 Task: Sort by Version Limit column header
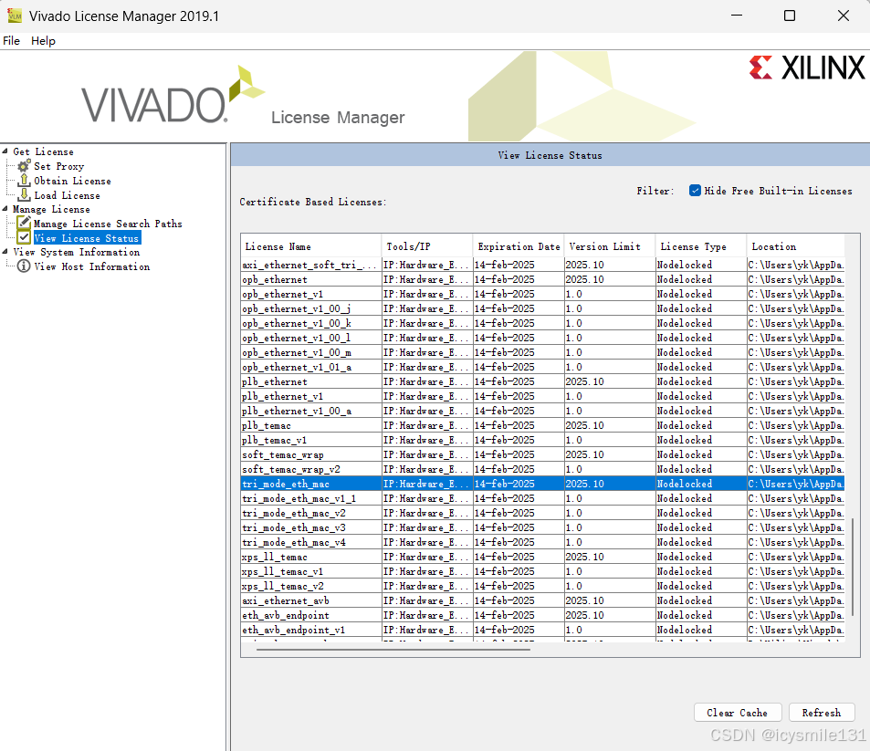609,246
